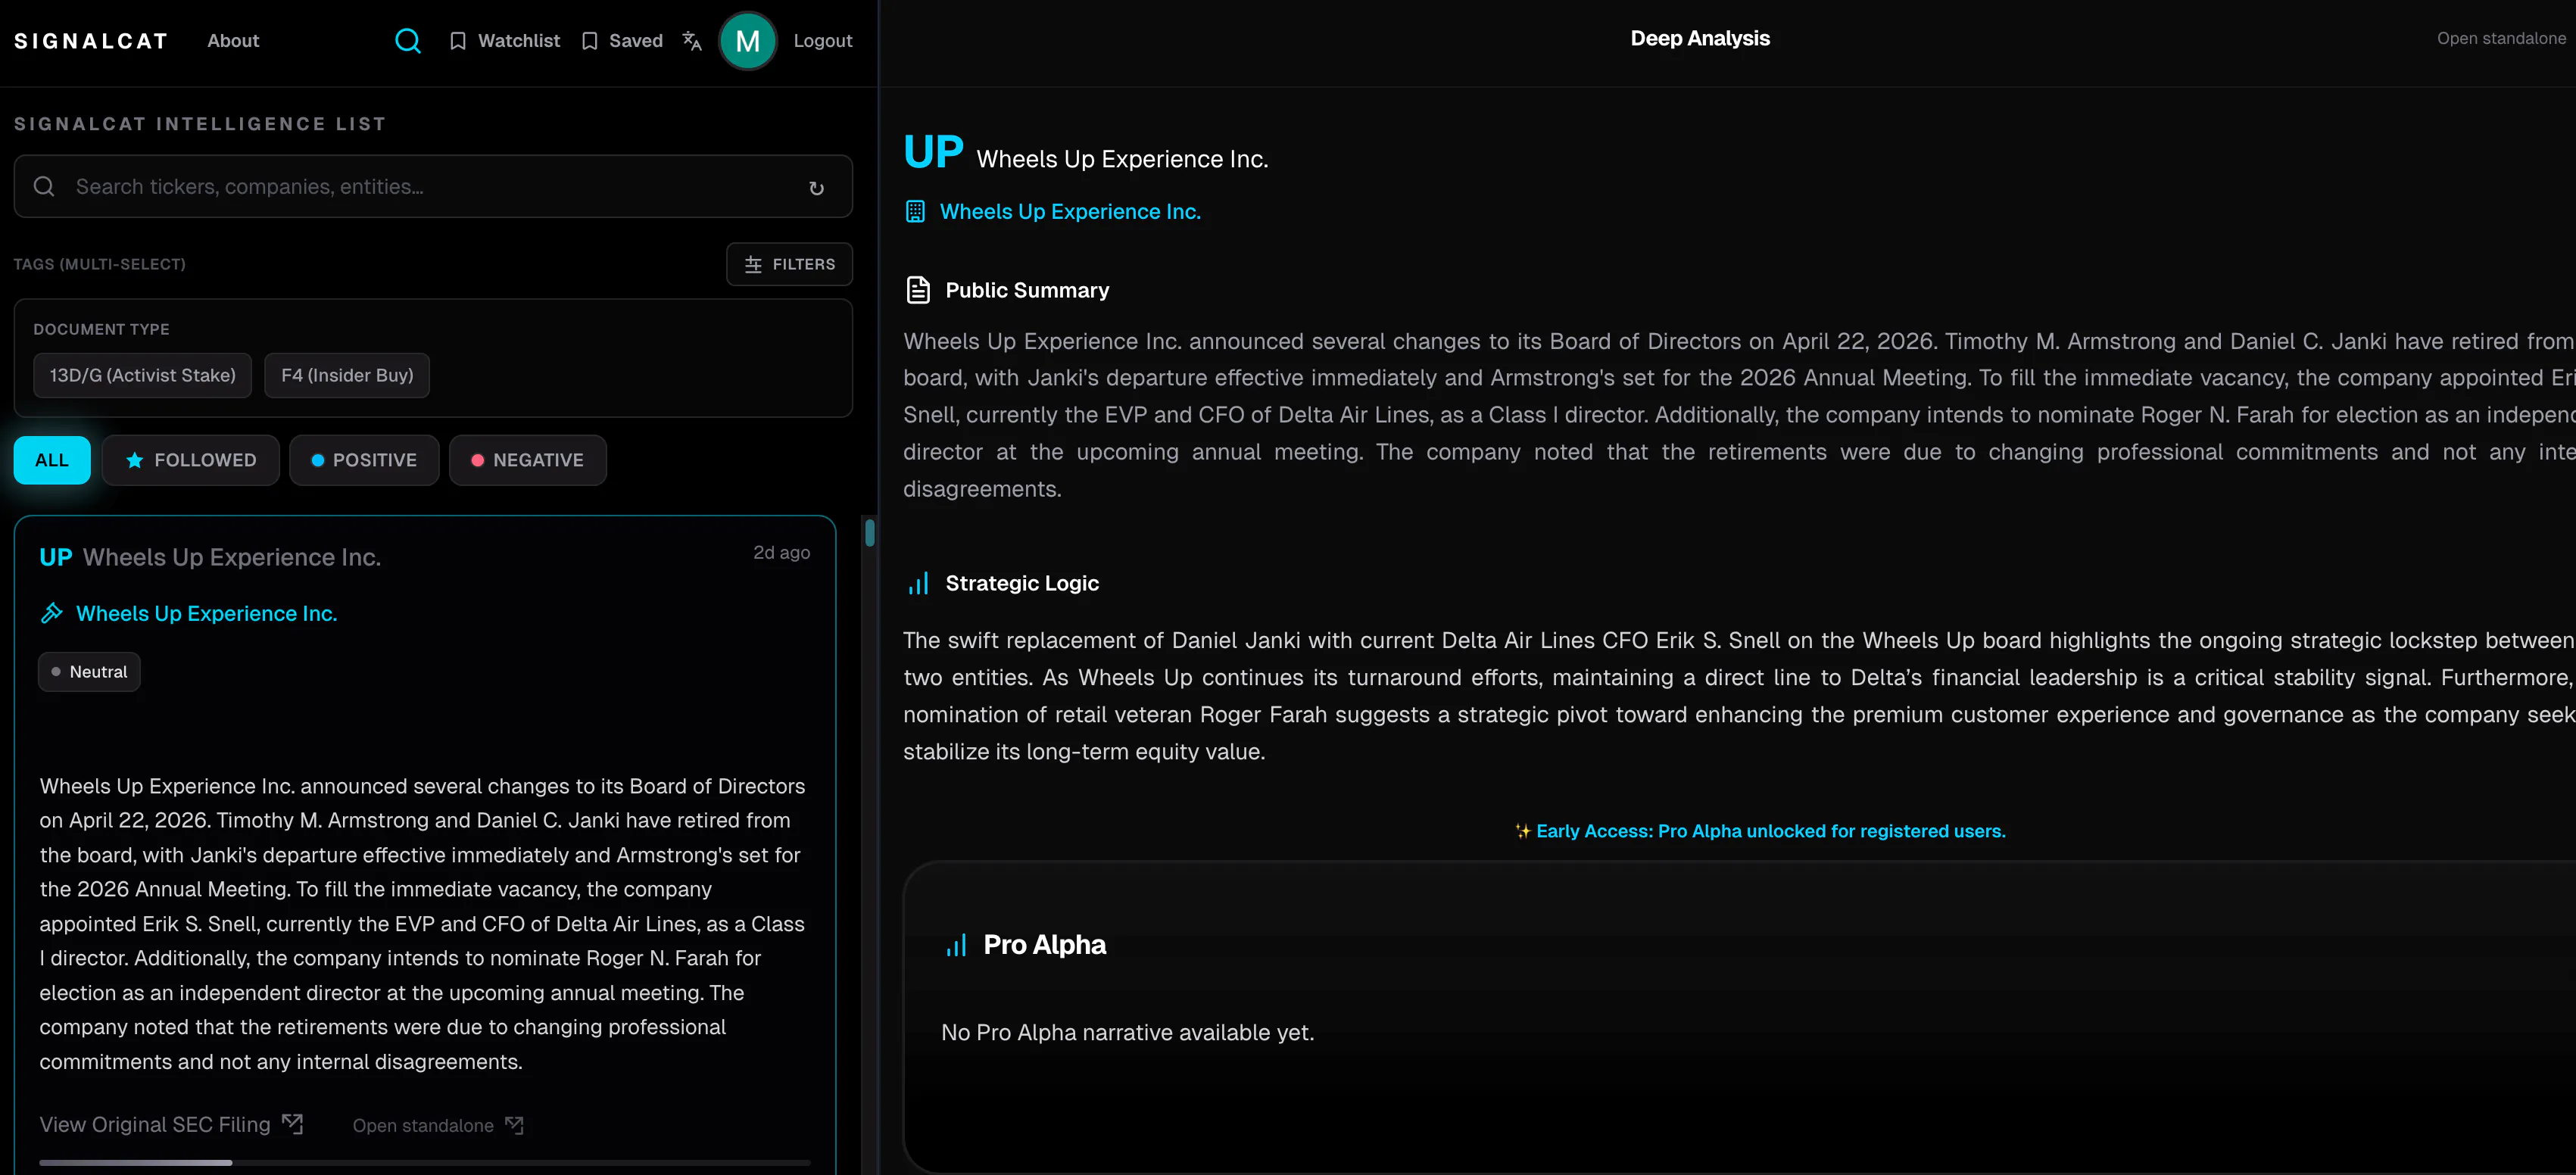Click the UP ticker in the card
This screenshot has width=2576, height=1175.
pyautogui.click(x=56, y=557)
